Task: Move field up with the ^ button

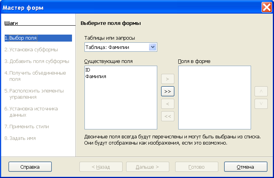Action: tap(261, 91)
